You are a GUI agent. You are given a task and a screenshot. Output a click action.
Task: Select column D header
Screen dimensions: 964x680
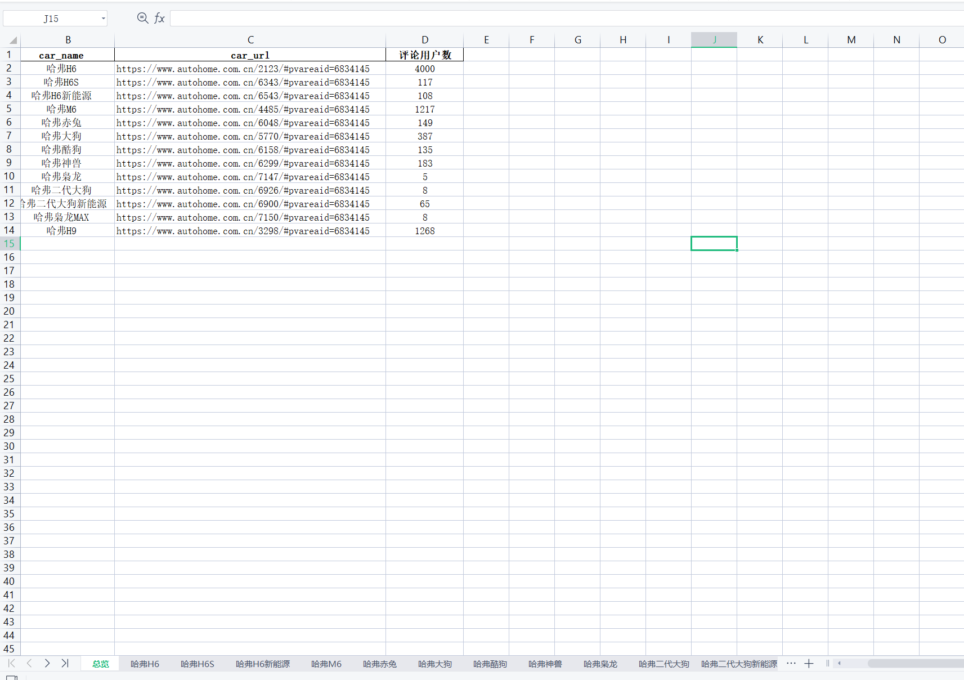click(425, 40)
